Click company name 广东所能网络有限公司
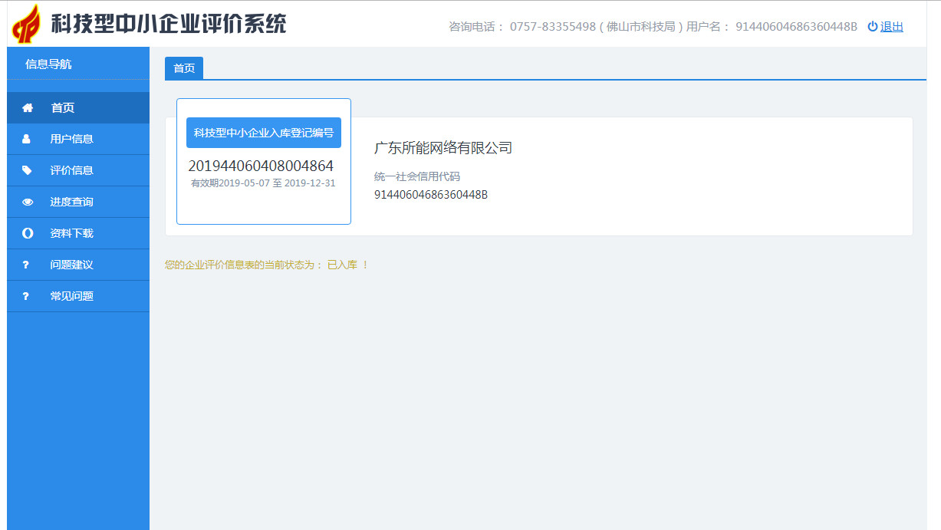This screenshot has width=941, height=530. (x=443, y=148)
